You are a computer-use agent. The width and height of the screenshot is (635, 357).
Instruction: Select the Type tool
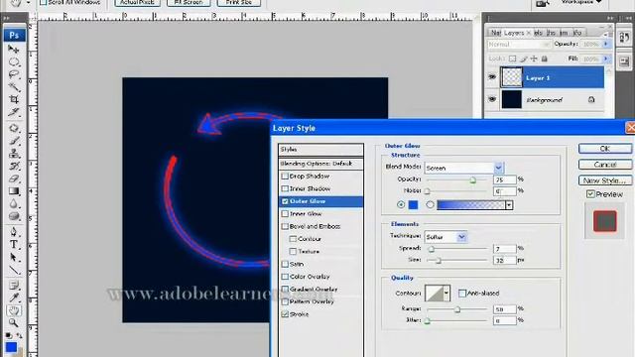(13, 244)
